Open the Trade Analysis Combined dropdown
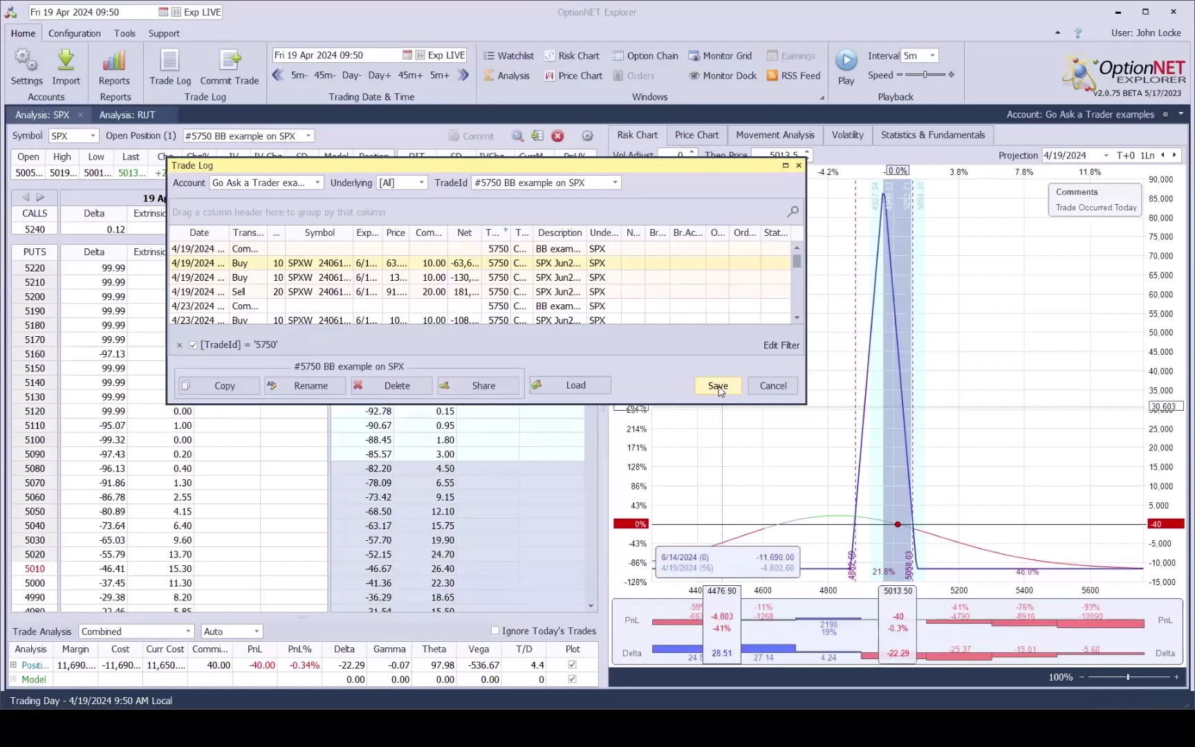The width and height of the screenshot is (1195, 747). [x=188, y=631]
